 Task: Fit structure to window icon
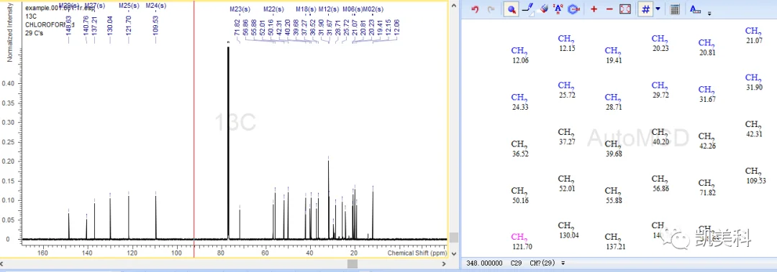tap(625, 9)
